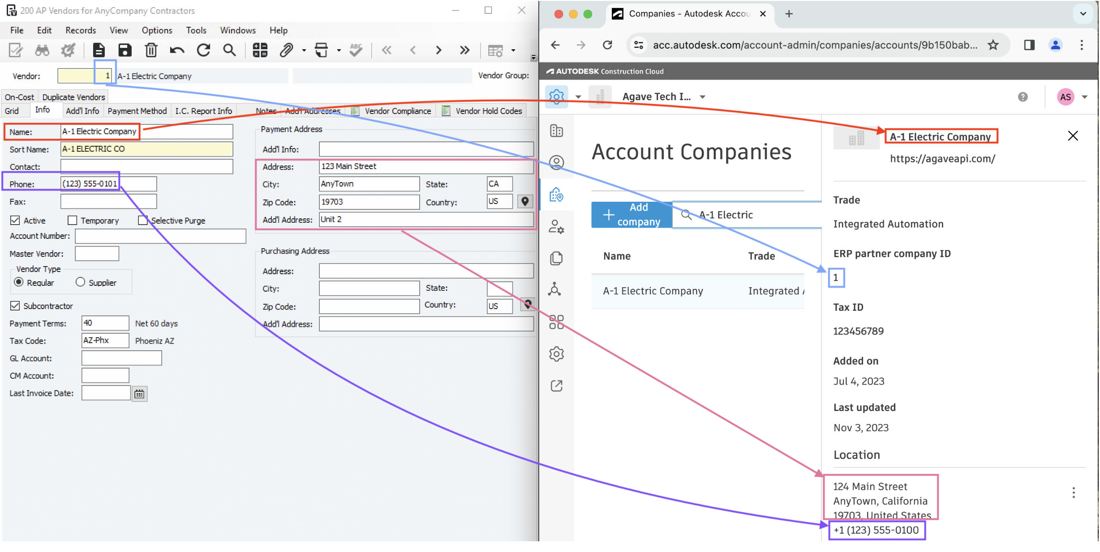Open the Vendor Hold Codes tab
The width and height of the screenshot is (1100, 552).
point(483,111)
